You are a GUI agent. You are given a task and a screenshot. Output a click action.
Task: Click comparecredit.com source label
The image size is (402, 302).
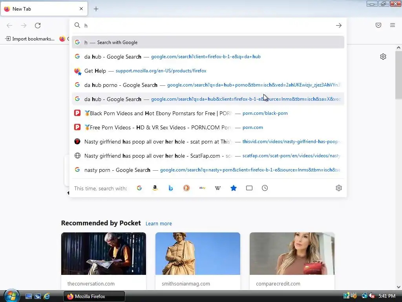pyautogui.click(x=278, y=284)
